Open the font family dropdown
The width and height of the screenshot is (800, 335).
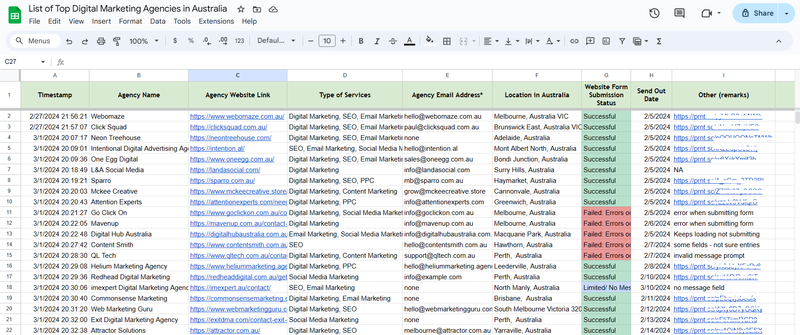tap(276, 41)
